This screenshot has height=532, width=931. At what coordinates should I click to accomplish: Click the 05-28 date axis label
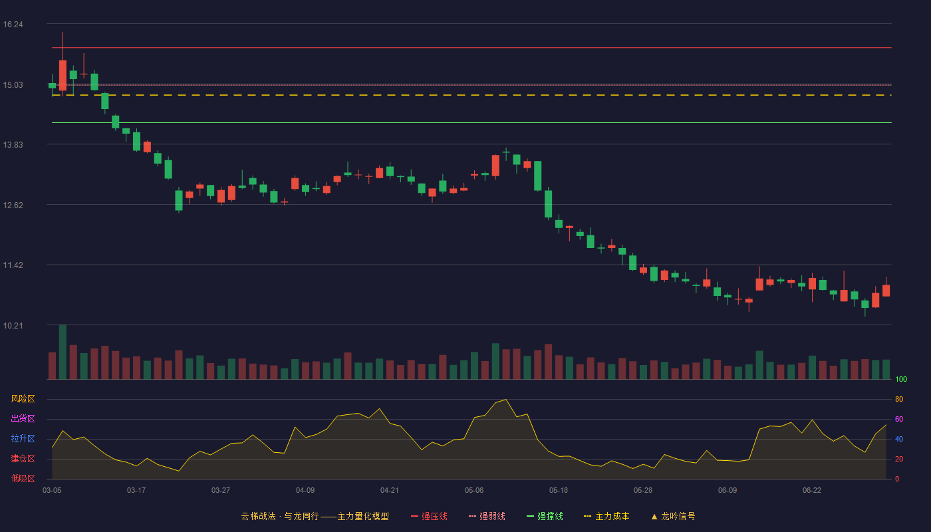point(643,490)
